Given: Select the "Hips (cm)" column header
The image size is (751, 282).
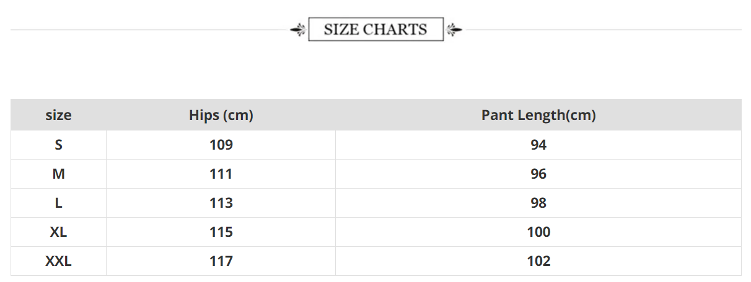Looking at the screenshot, I should click(221, 115).
